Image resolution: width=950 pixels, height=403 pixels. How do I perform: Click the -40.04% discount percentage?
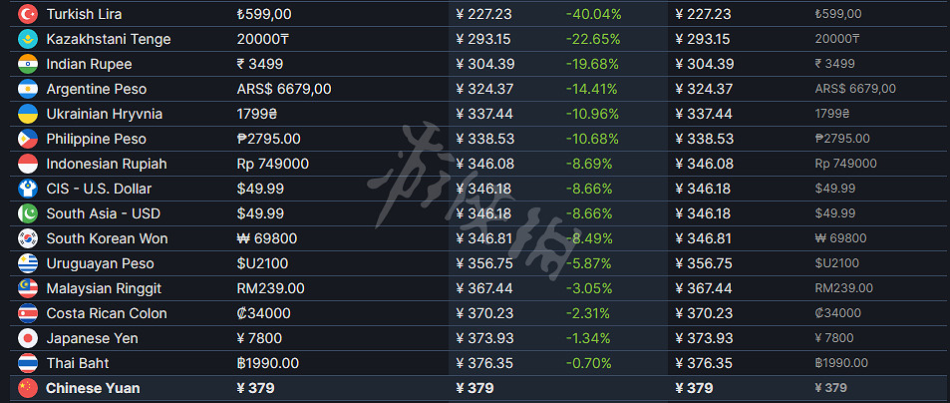coord(592,14)
